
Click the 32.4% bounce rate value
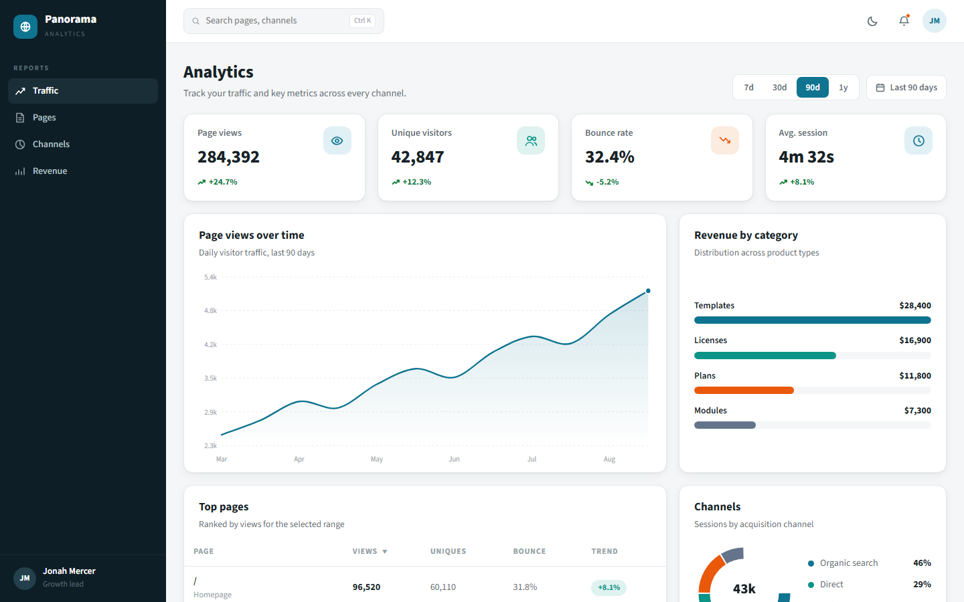point(610,157)
